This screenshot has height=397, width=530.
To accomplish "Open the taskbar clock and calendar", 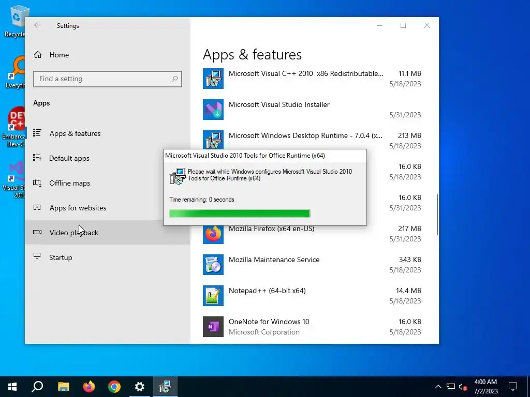I will [485, 387].
